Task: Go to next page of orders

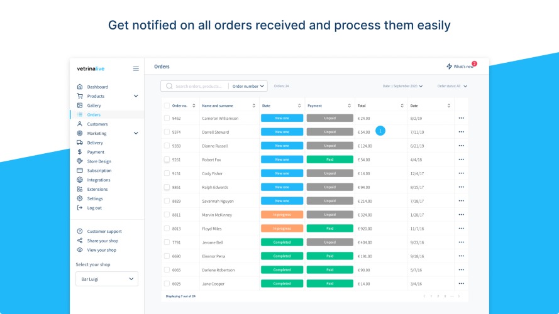Action: (459, 296)
